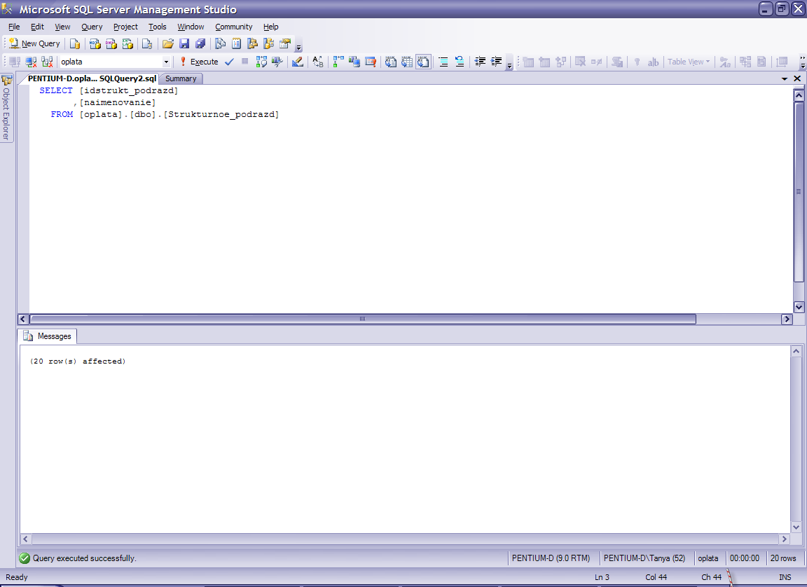Start an Analysis Services XMLA Query
807x587 pixels.
point(127,43)
